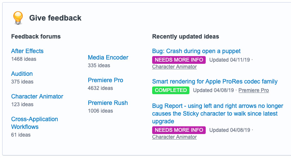Image resolution: width=291 pixels, height=158 pixels.
Task: Click the lightbulb Give feedback icon
Action: (18, 18)
